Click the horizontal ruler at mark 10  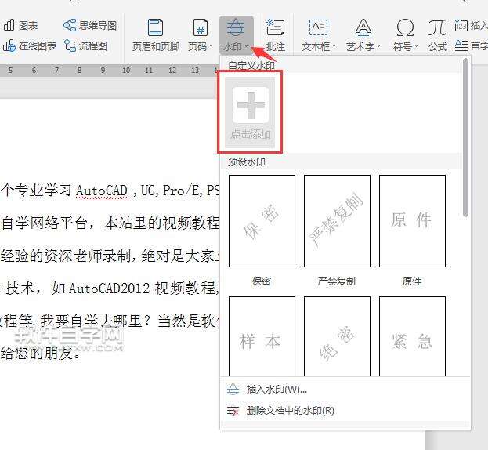[x=126, y=71]
